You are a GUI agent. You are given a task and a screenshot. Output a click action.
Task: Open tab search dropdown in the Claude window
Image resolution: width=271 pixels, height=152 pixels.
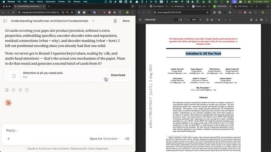coord(133,6)
